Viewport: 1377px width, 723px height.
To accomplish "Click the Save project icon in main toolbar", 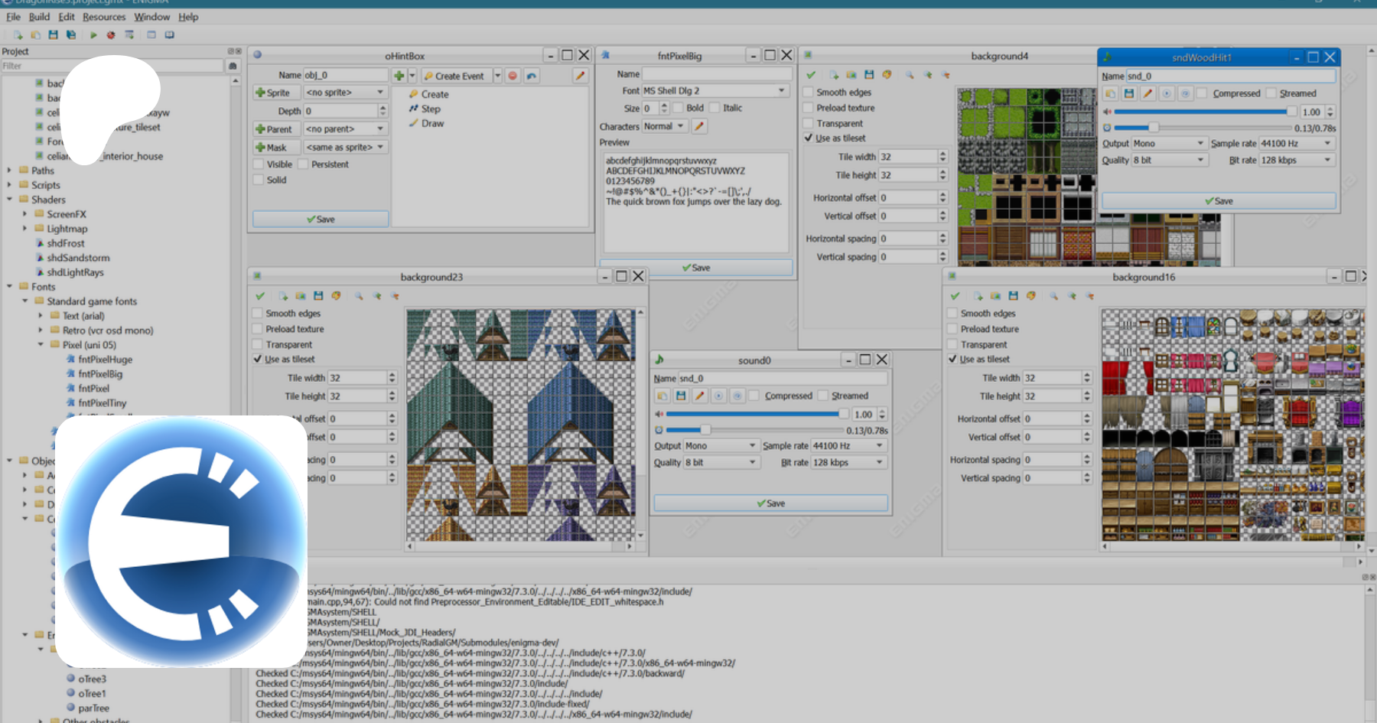I will 53,35.
